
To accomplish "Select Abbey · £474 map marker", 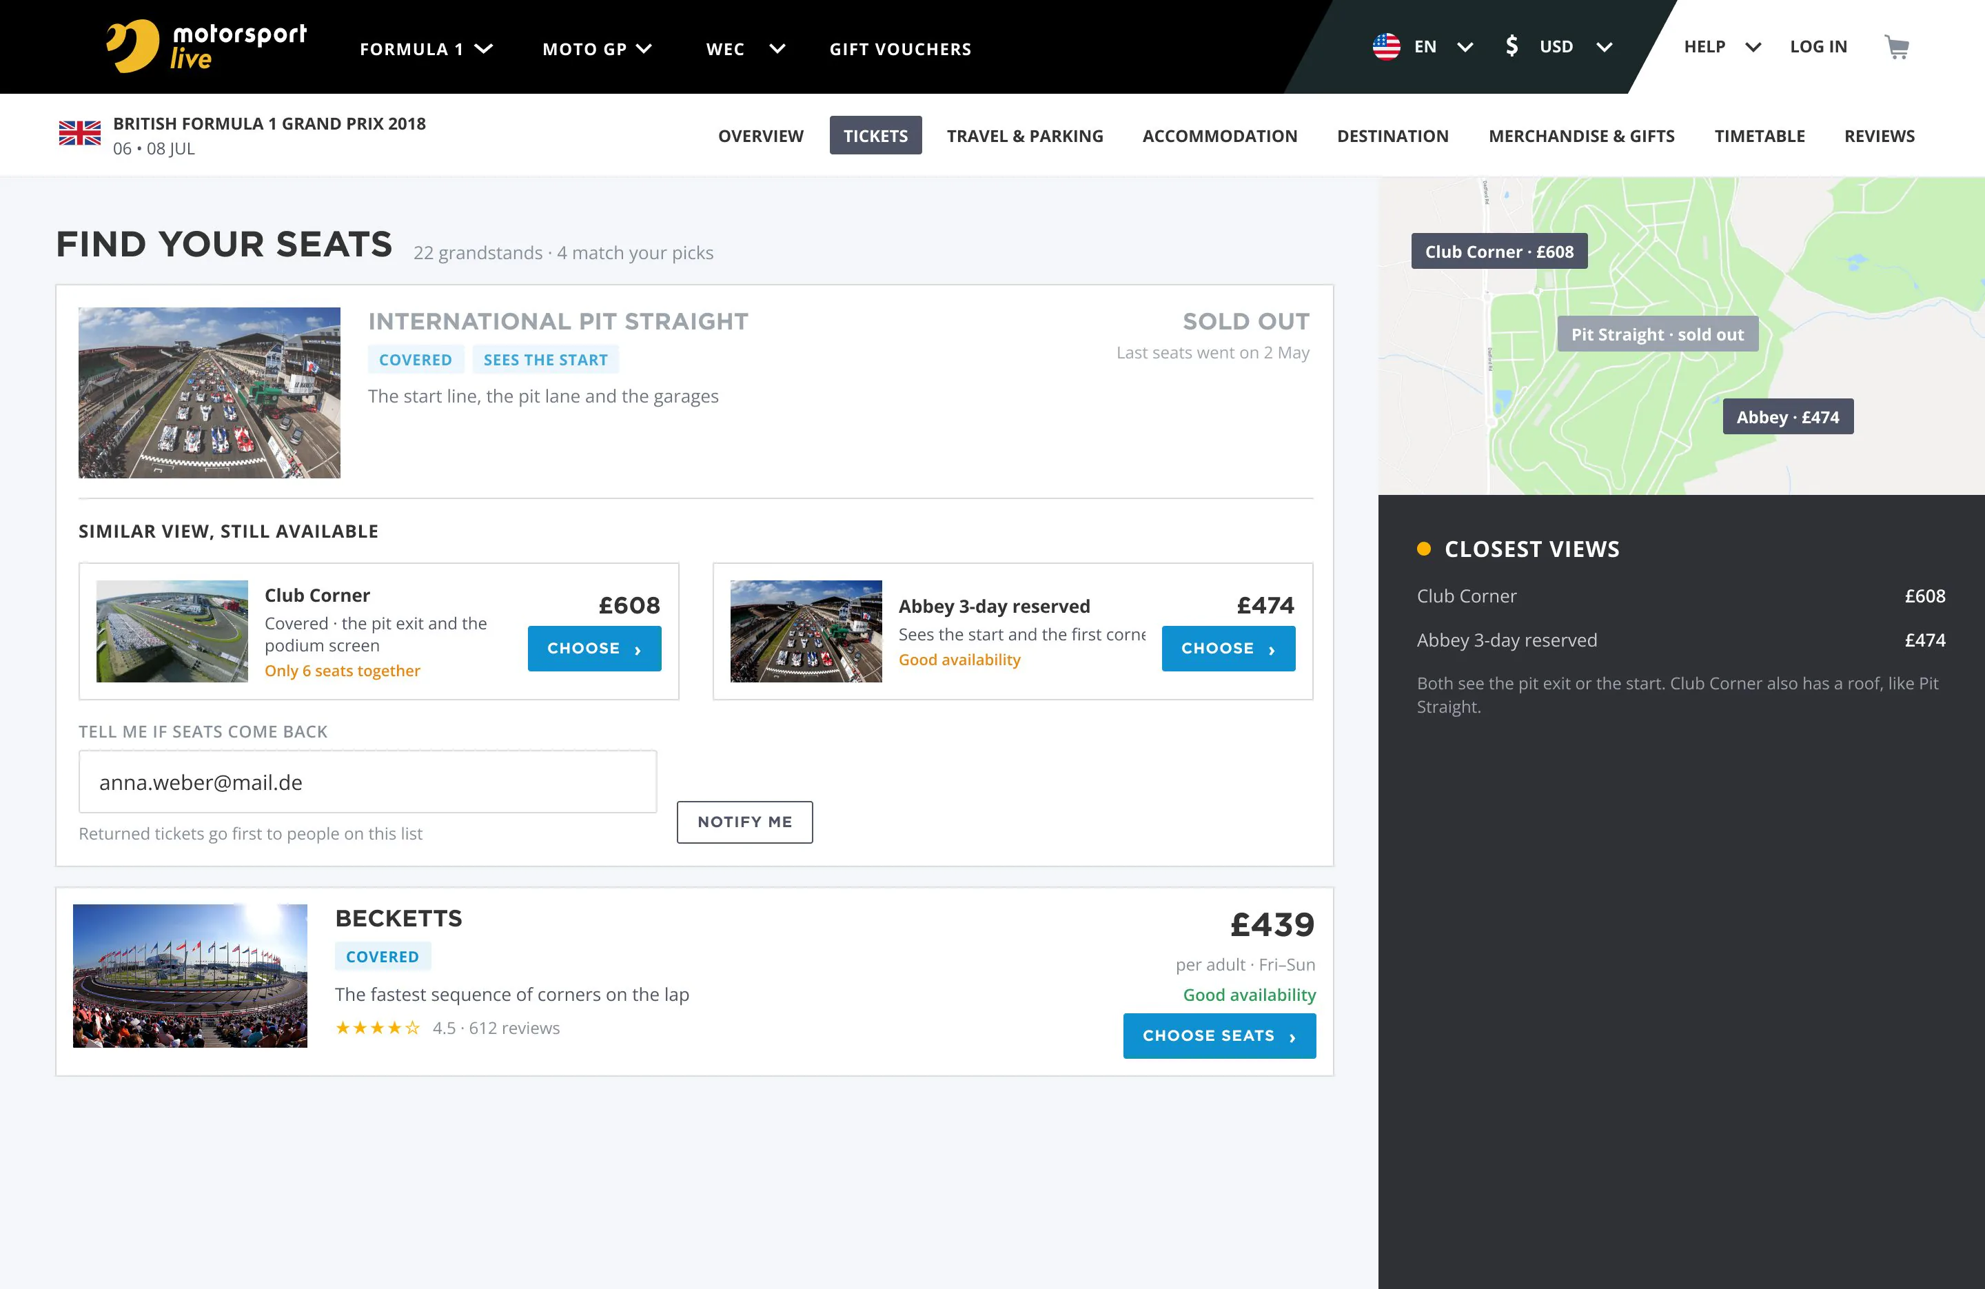I will coord(1787,416).
